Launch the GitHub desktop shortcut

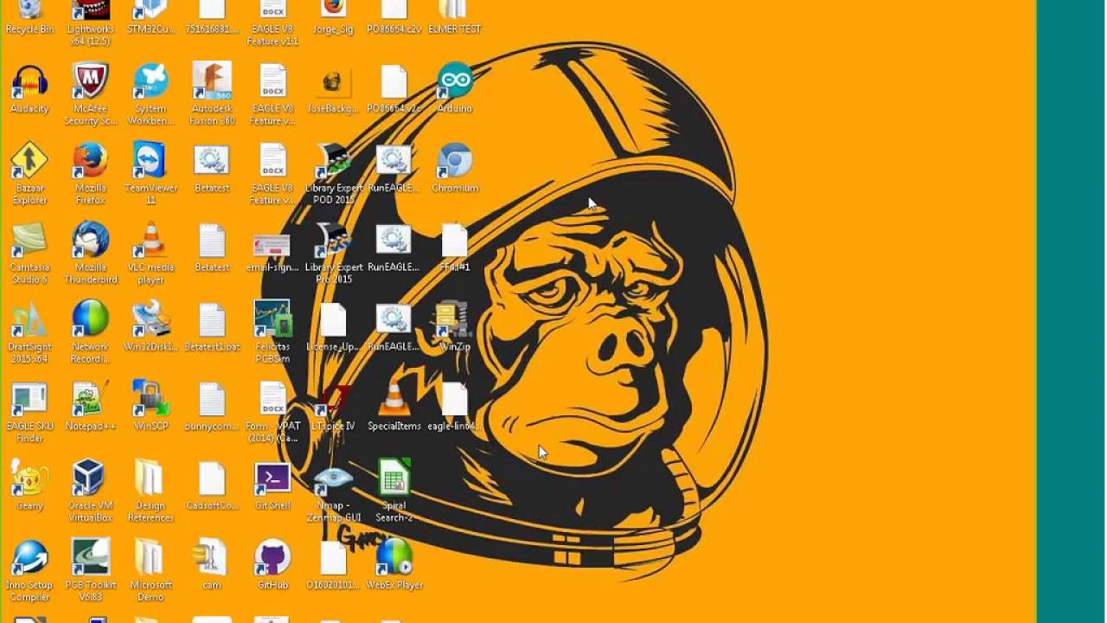tap(272, 558)
